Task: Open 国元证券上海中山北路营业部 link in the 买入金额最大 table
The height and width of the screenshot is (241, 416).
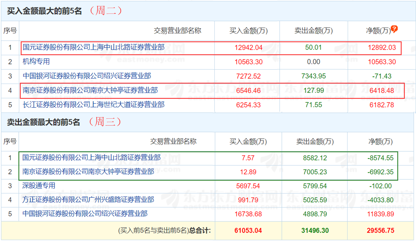Action: point(94,47)
